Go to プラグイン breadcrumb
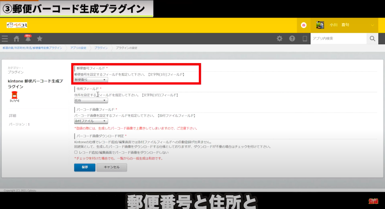The height and width of the screenshot is (209, 385). click(x=101, y=48)
